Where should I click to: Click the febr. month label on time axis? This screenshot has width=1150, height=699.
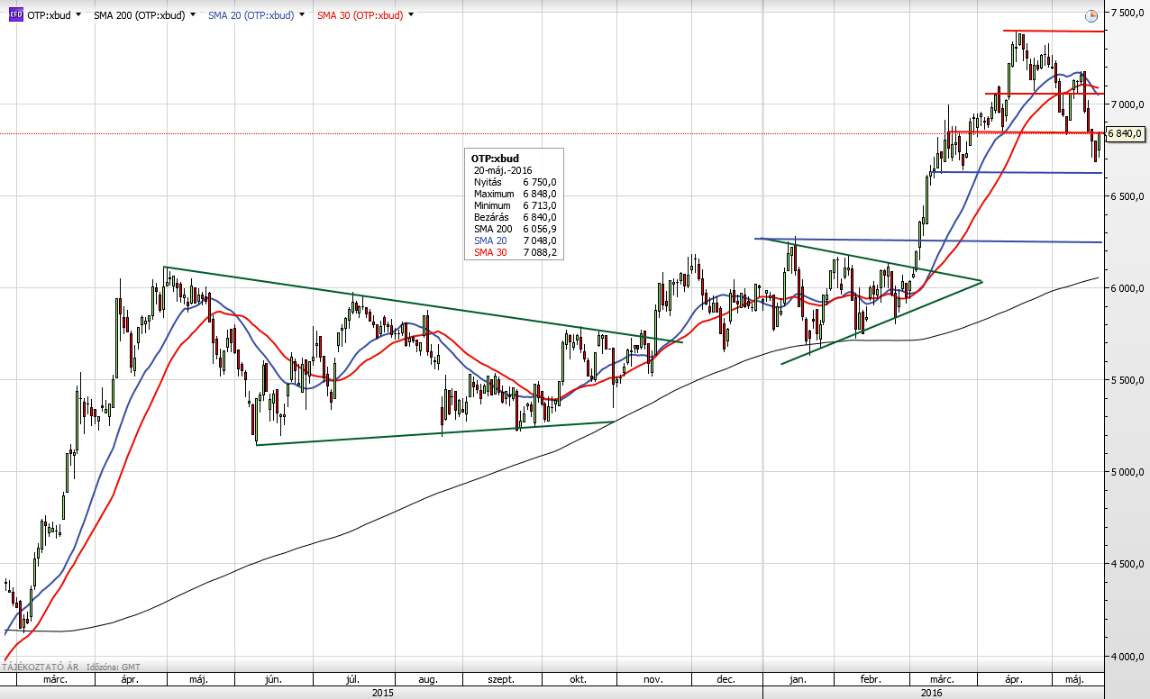[870, 679]
